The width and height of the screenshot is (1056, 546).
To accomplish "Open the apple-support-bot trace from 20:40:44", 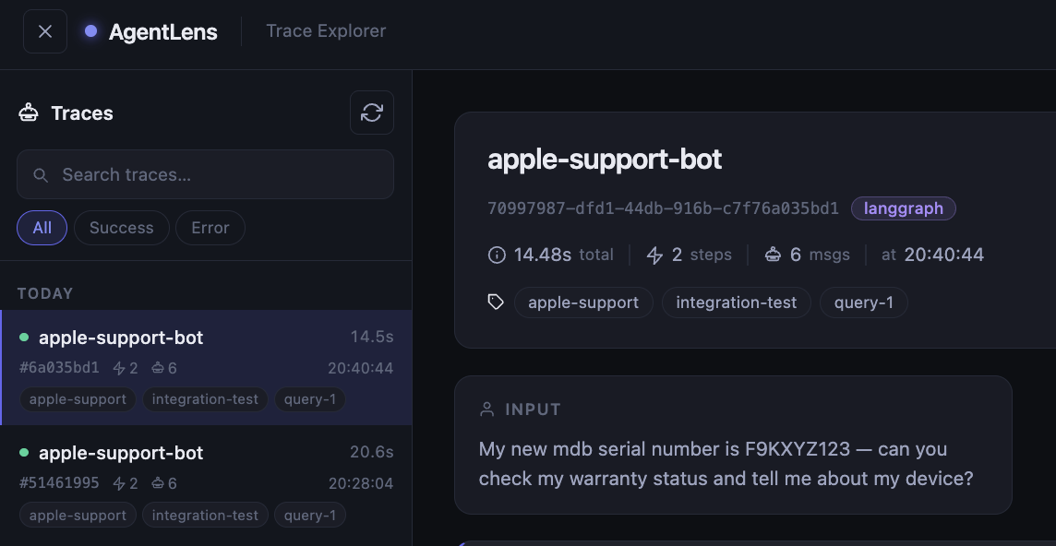I will [x=206, y=368].
